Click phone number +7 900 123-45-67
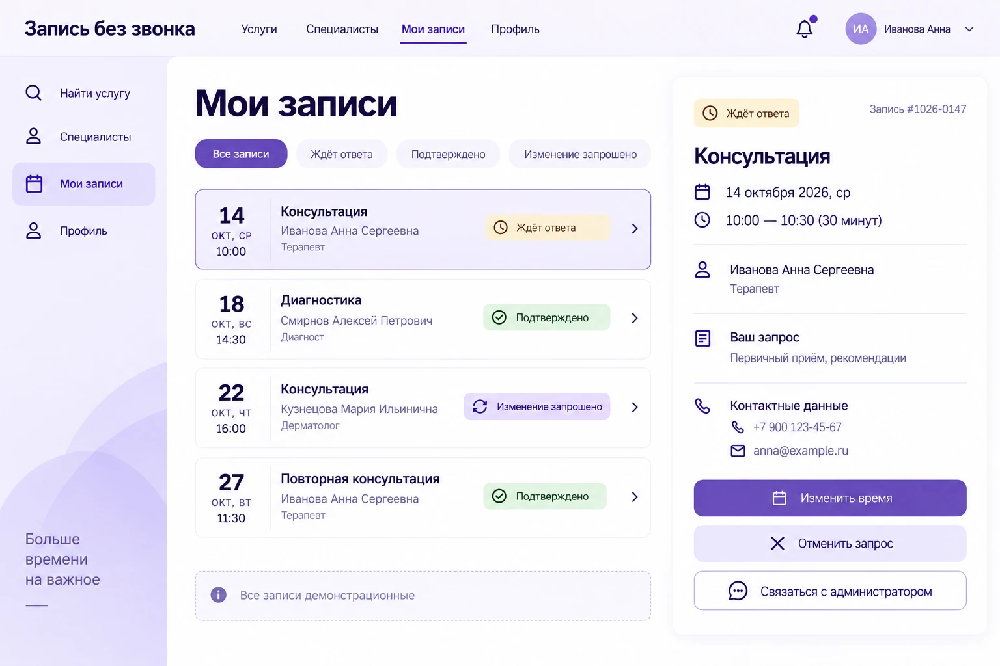 pyautogui.click(x=798, y=427)
